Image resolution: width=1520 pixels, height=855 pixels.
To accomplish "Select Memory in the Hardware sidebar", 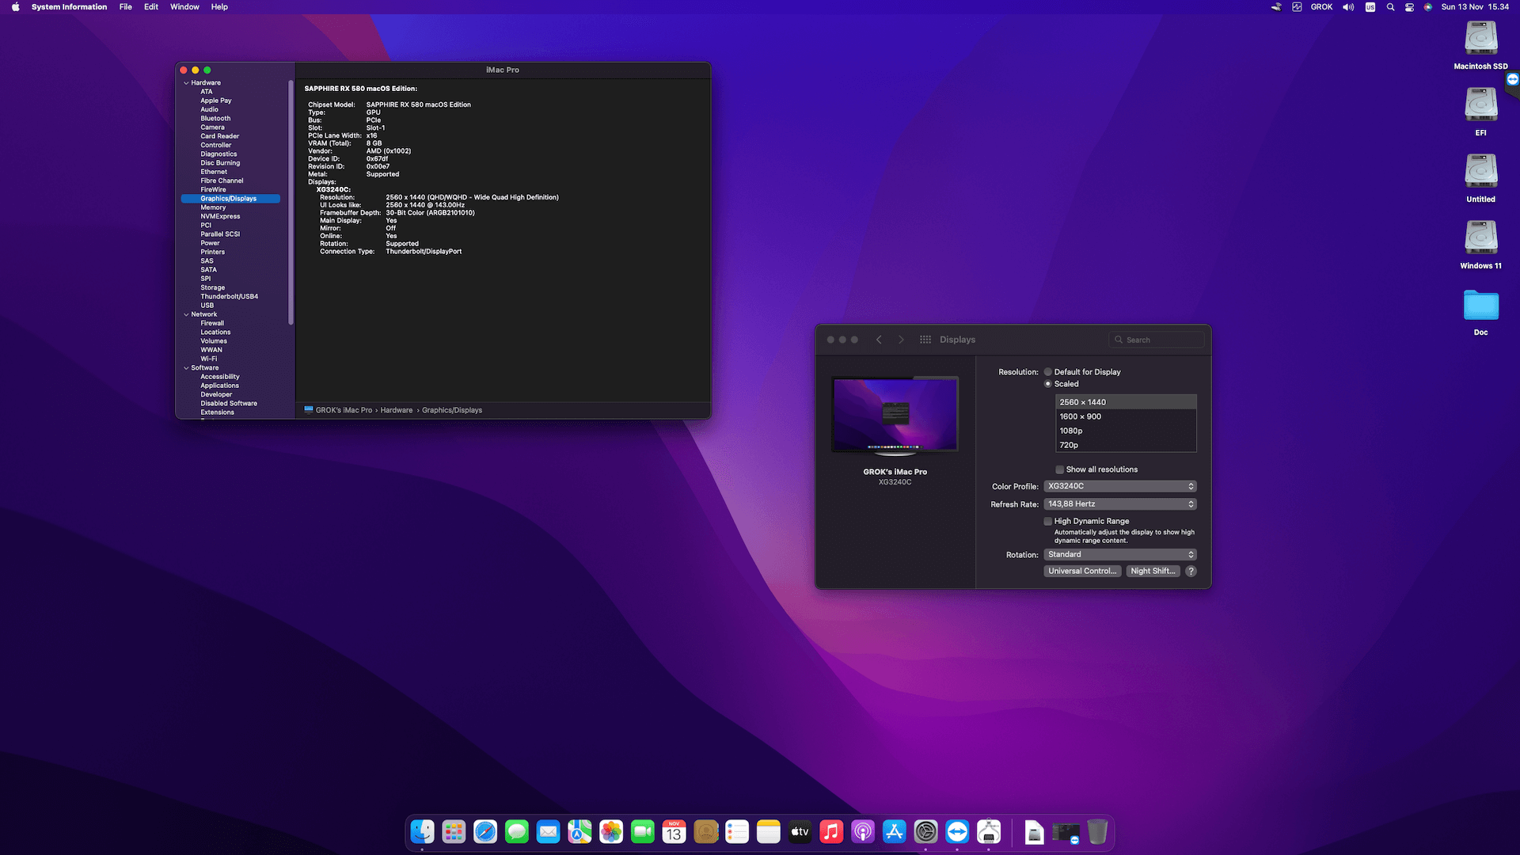I will [213, 207].
